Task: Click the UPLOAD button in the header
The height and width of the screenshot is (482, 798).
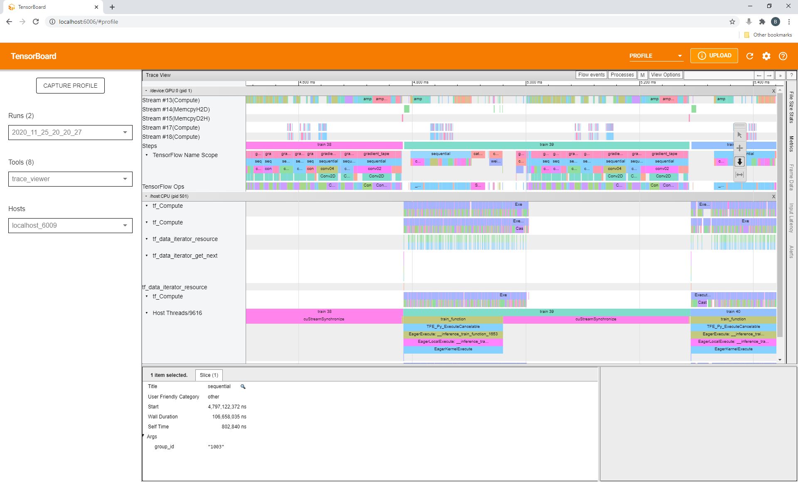Action: 714,55
